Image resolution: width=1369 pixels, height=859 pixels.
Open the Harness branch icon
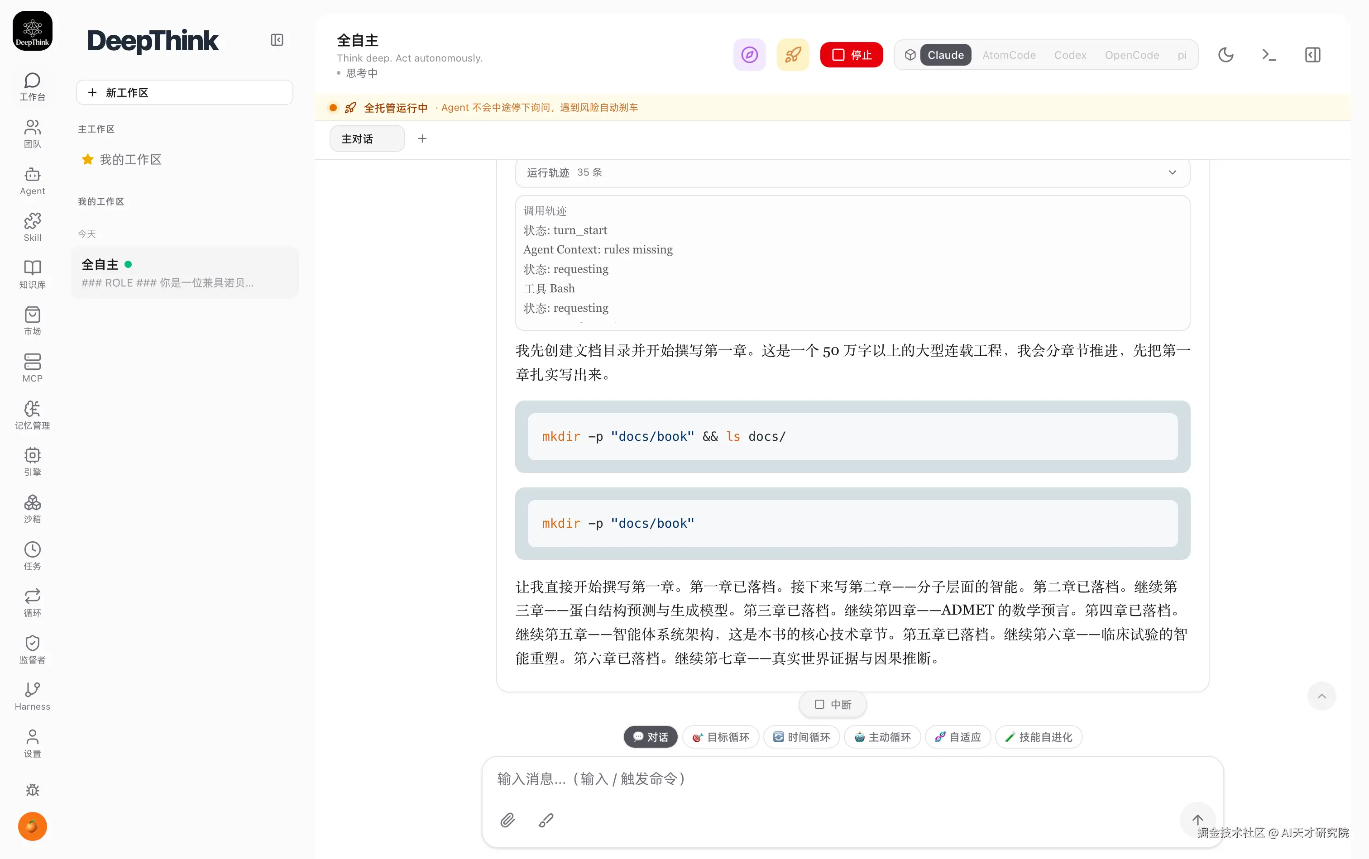[33, 697]
